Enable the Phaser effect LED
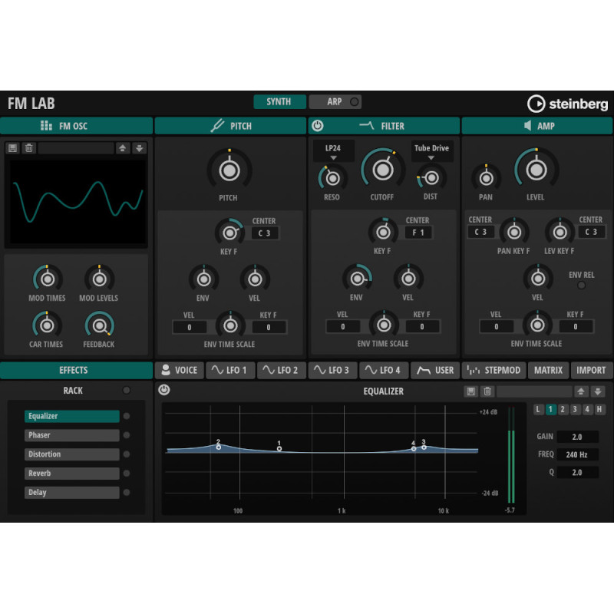 click(x=127, y=435)
